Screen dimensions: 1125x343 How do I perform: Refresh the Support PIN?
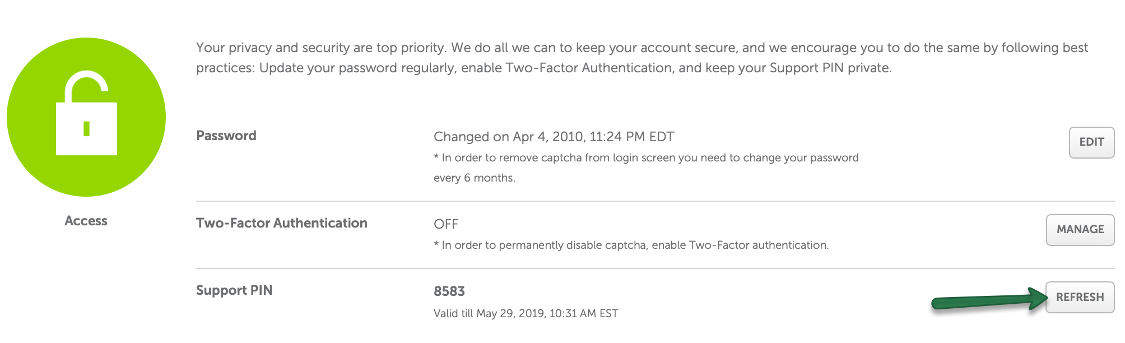coord(1080,297)
